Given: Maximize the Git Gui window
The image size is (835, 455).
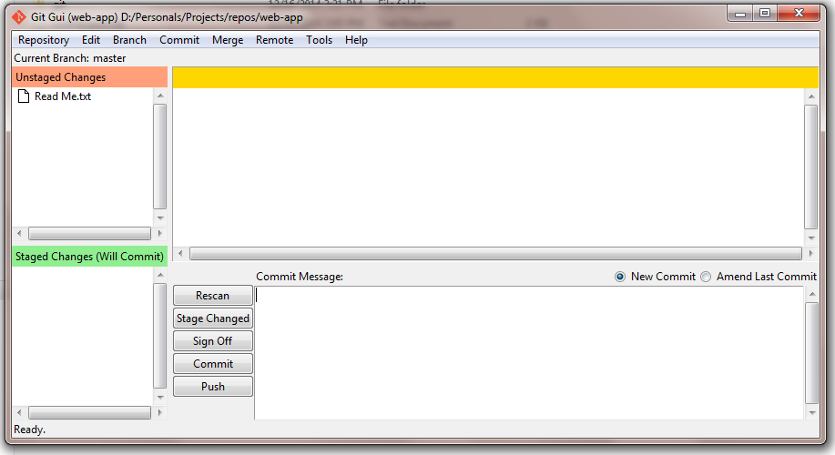Looking at the screenshot, I should [765, 14].
